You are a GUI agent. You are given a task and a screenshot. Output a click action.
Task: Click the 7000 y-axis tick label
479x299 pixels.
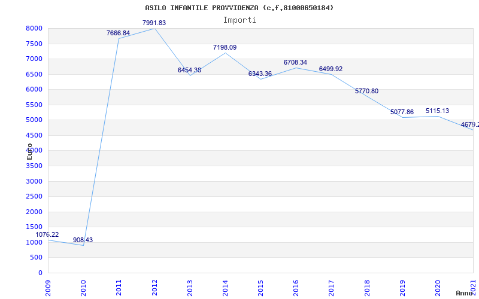(x=34, y=59)
